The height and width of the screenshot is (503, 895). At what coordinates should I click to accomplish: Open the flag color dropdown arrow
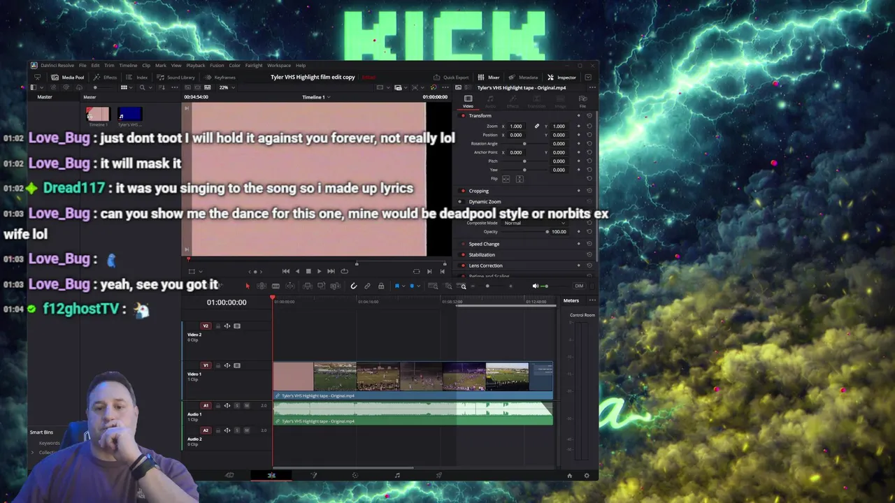click(x=404, y=286)
